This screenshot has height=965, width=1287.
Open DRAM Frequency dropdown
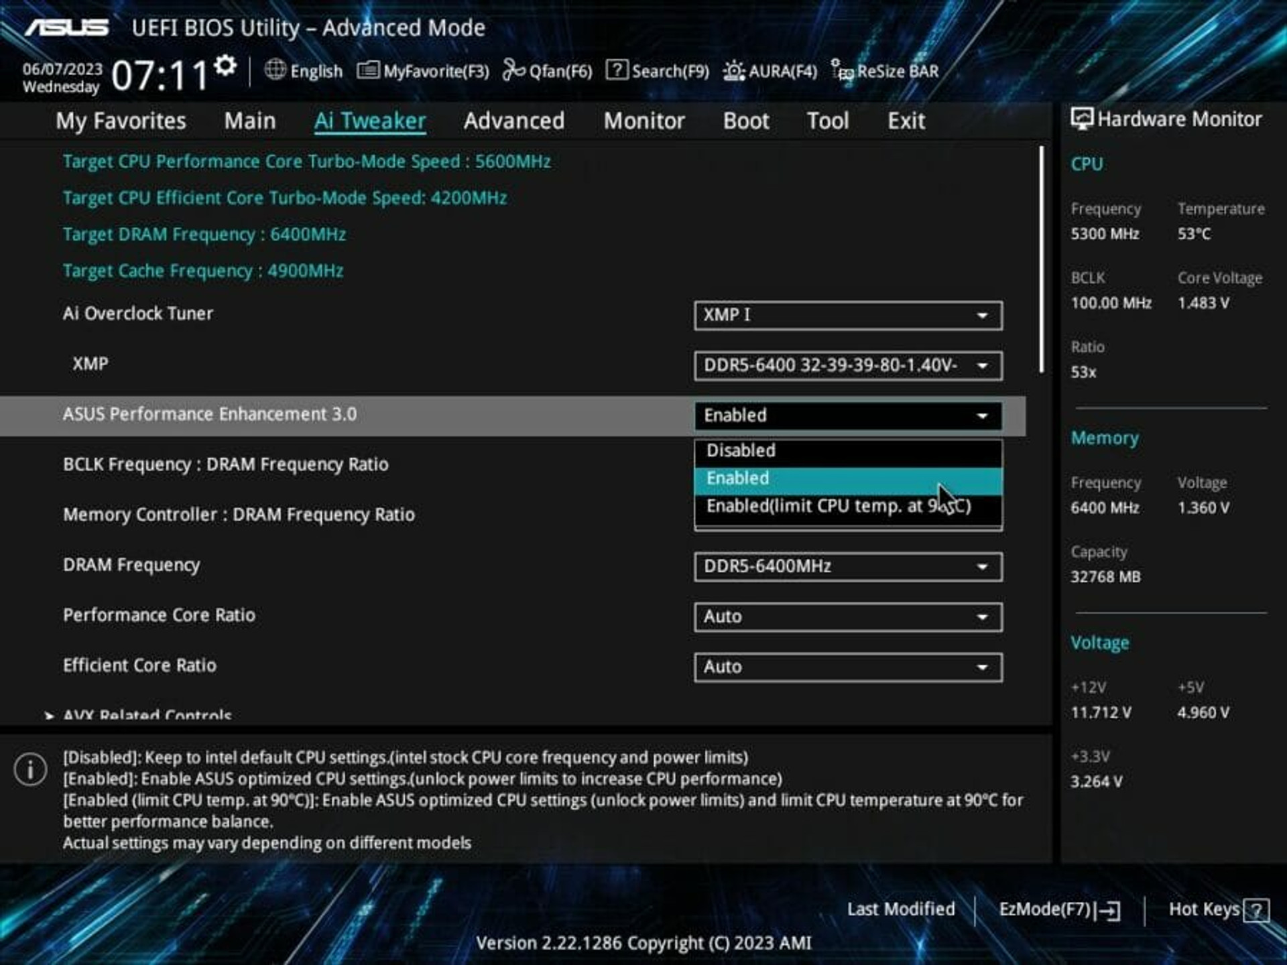pyautogui.click(x=849, y=566)
